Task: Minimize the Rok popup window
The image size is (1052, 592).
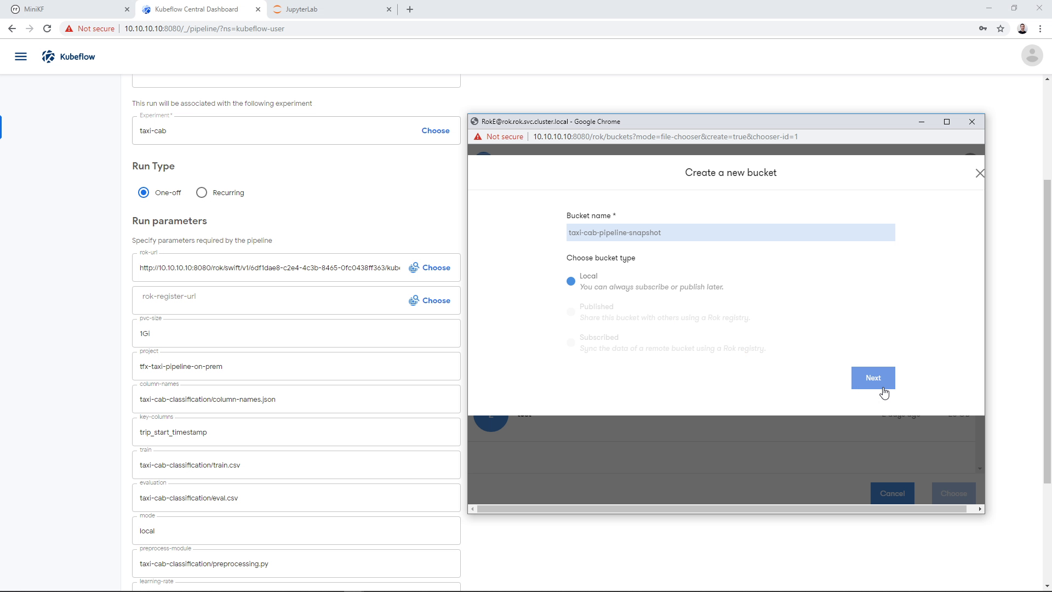Action: 922,122
